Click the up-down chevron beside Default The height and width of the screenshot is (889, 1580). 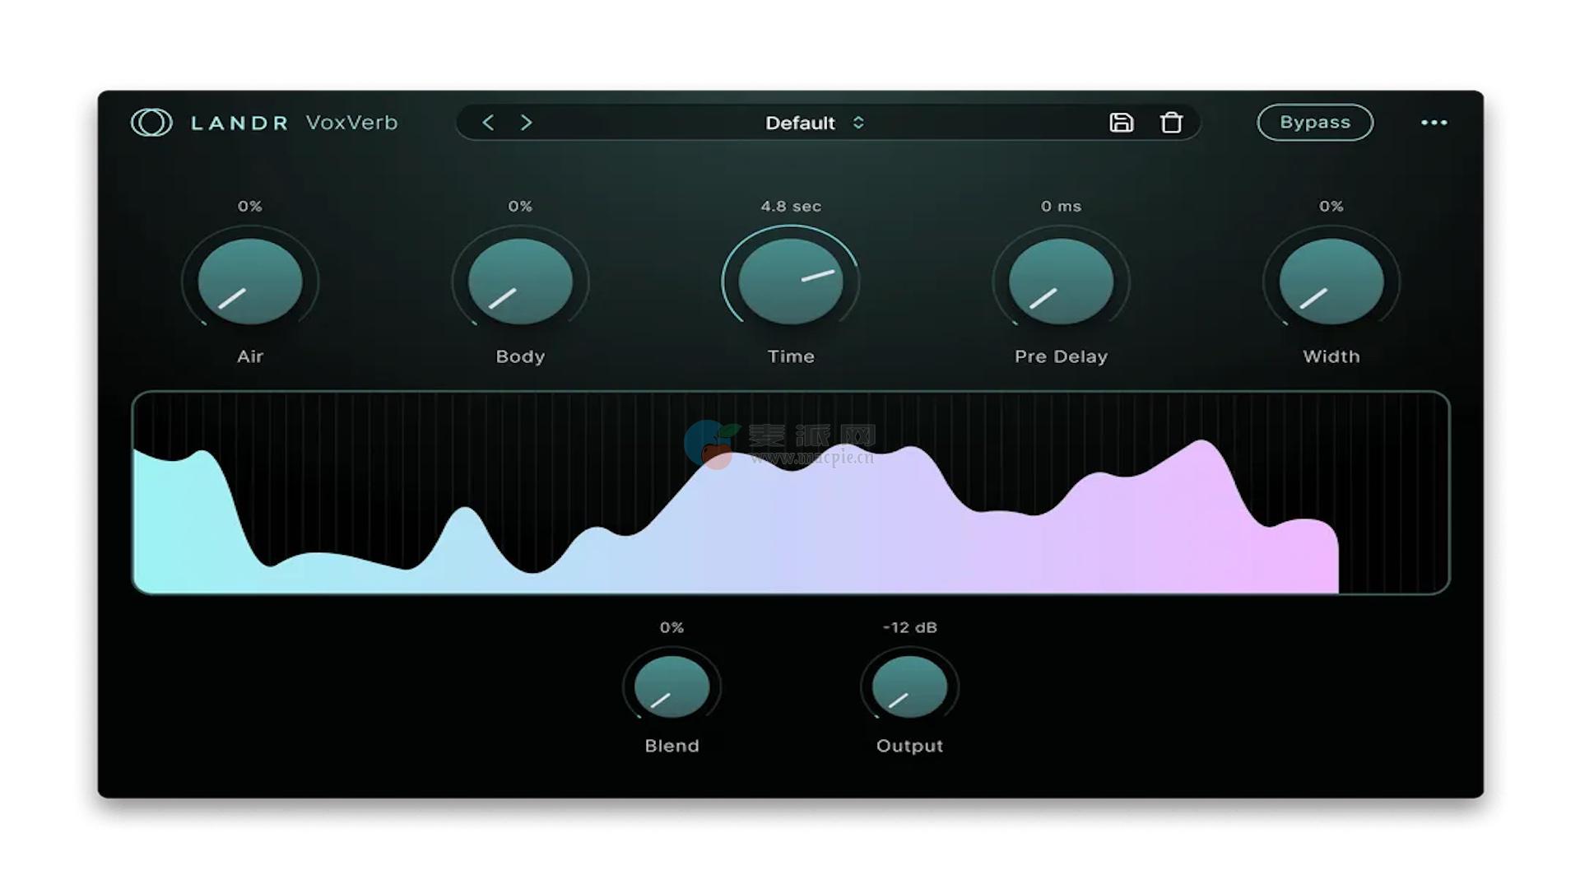(858, 123)
